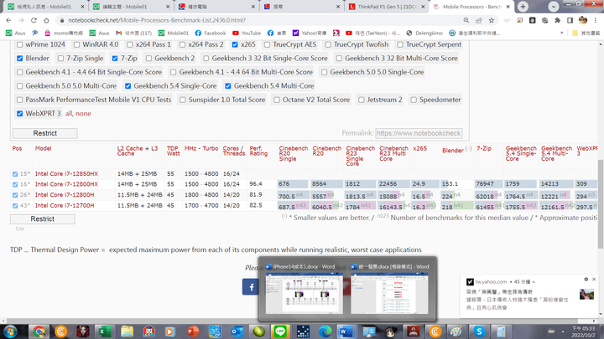Open the page zoom magnifier in address bar
The width and height of the screenshot is (604, 339).
(x=466, y=20)
